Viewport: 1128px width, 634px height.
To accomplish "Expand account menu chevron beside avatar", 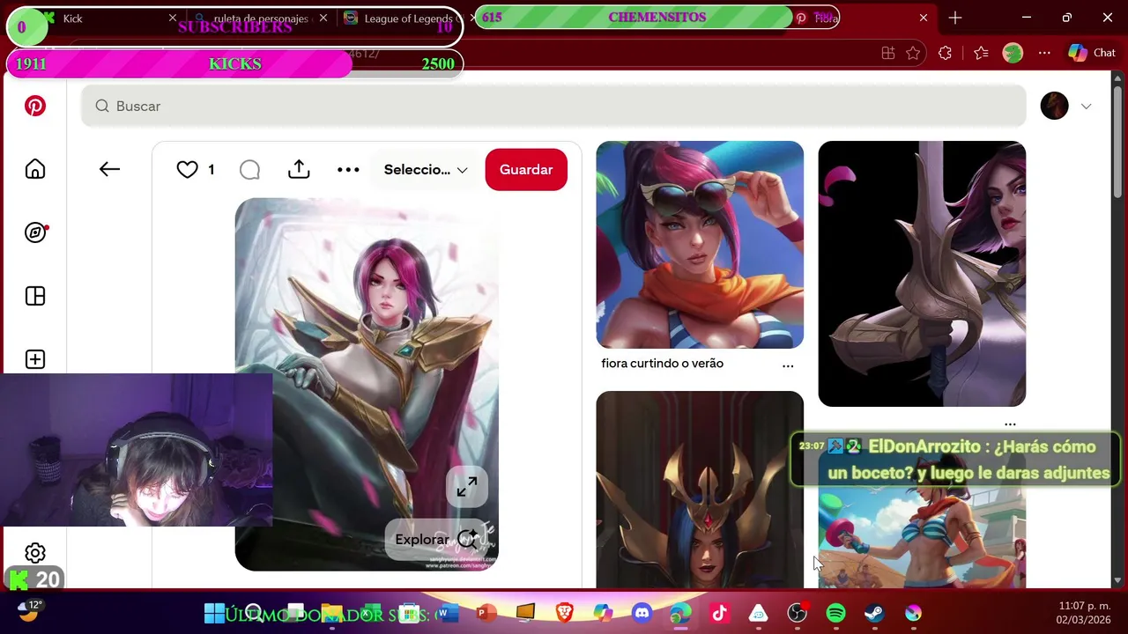I will pyautogui.click(x=1086, y=106).
